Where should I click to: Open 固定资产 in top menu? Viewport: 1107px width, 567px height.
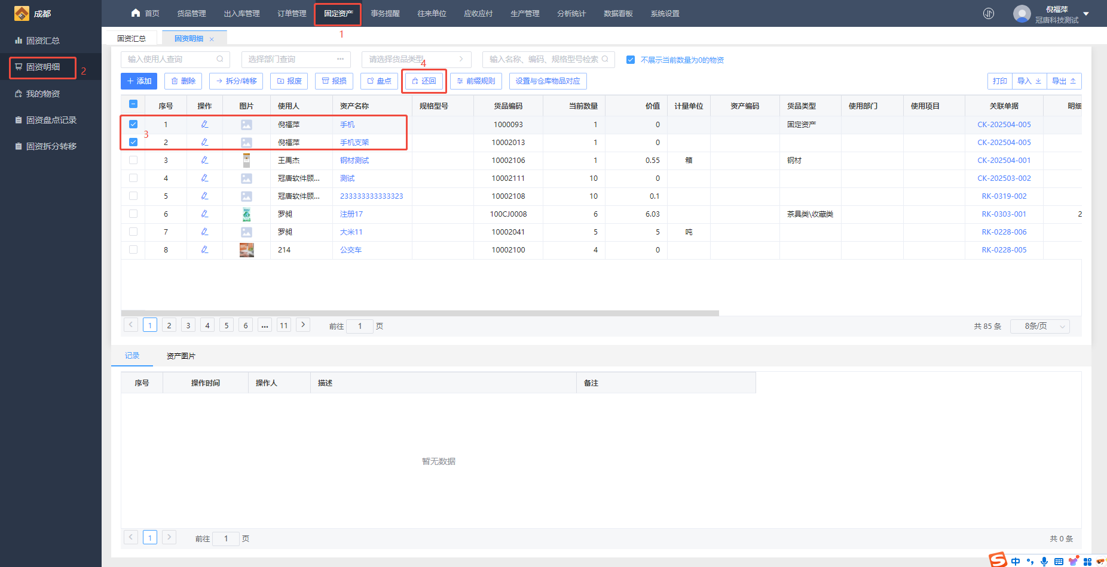pyautogui.click(x=338, y=13)
